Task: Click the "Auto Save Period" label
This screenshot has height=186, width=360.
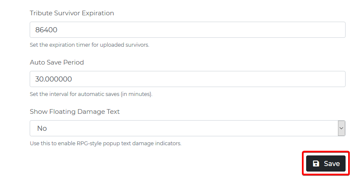Action: pos(57,62)
